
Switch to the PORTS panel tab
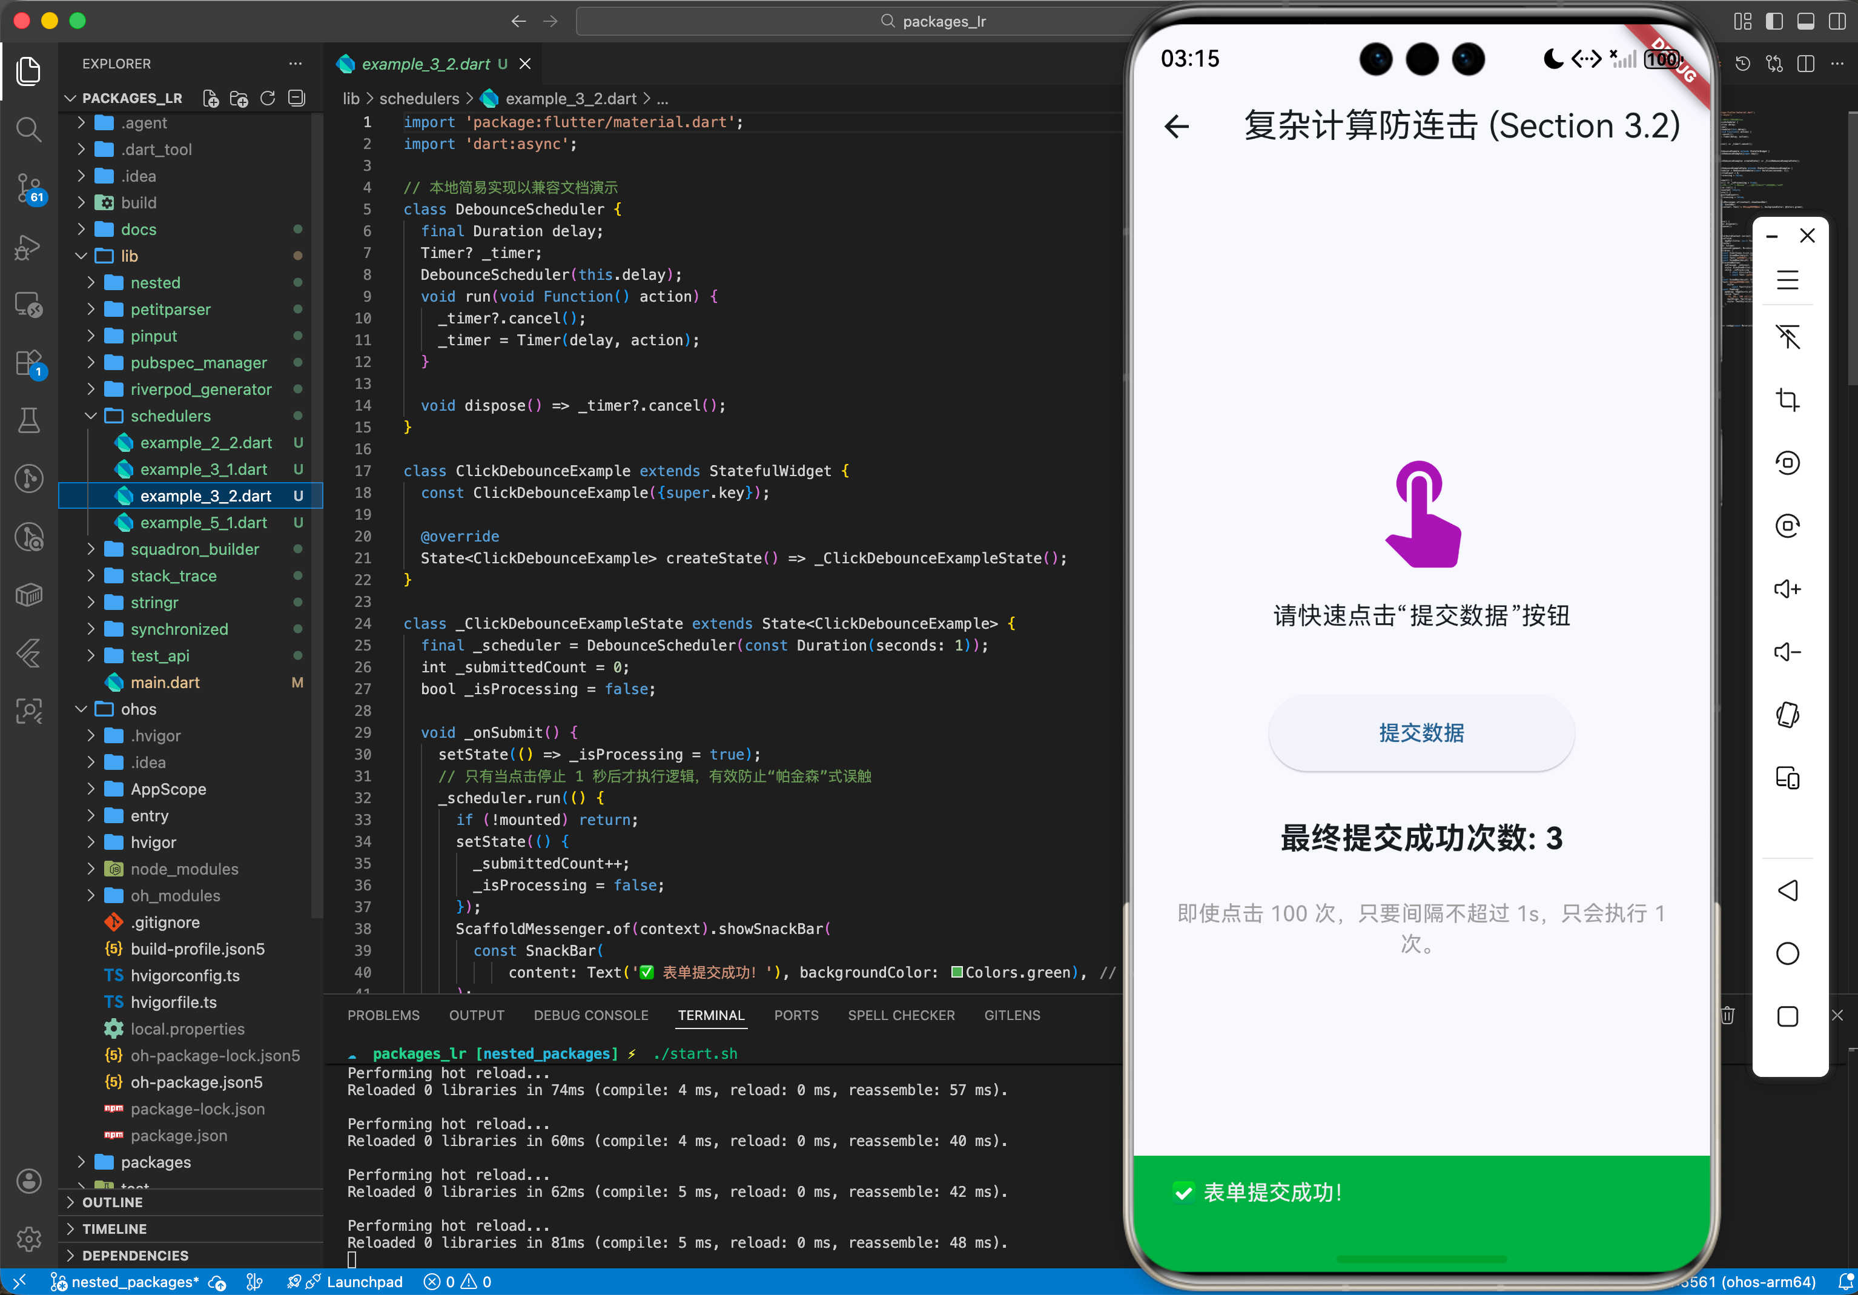pos(796,1015)
